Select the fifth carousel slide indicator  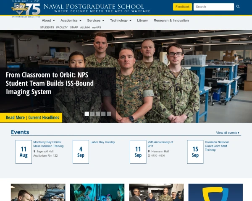(109, 114)
